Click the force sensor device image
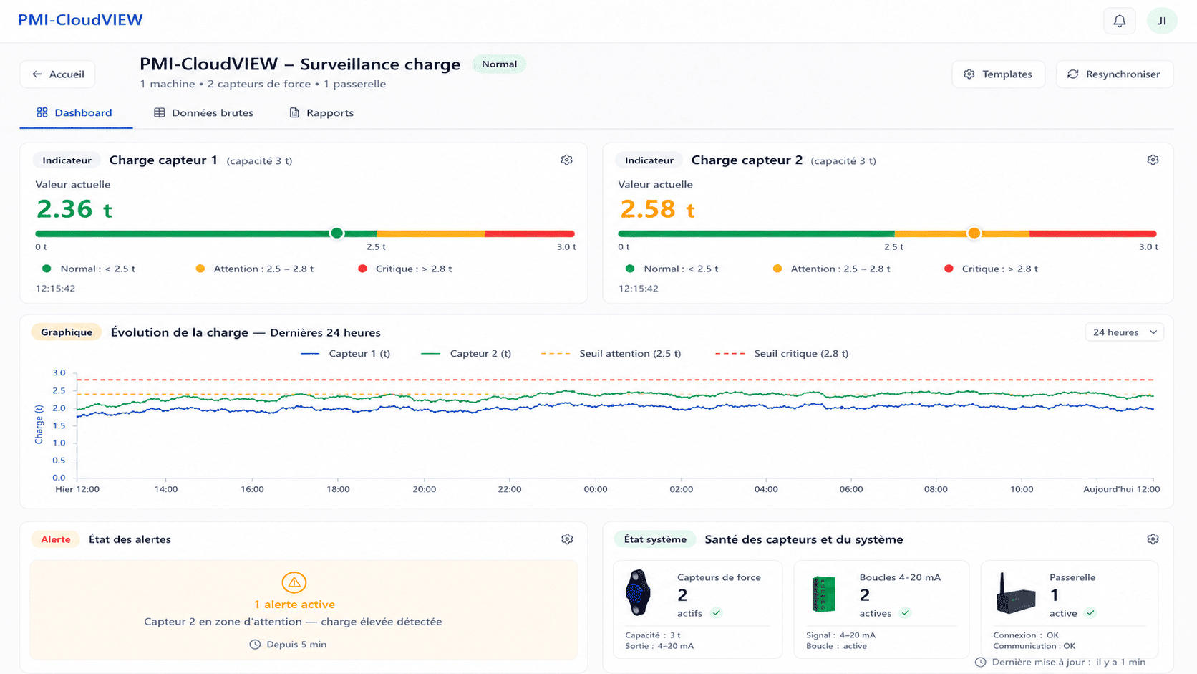The width and height of the screenshot is (1197, 674). click(638, 592)
